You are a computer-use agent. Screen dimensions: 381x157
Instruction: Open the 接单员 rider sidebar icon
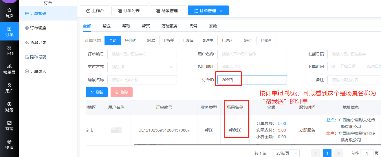(x=9, y=69)
